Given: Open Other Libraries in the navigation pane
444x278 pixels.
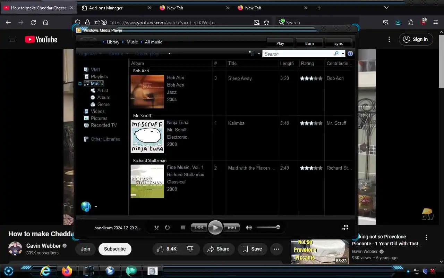Looking at the screenshot, I should tap(105, 139).
